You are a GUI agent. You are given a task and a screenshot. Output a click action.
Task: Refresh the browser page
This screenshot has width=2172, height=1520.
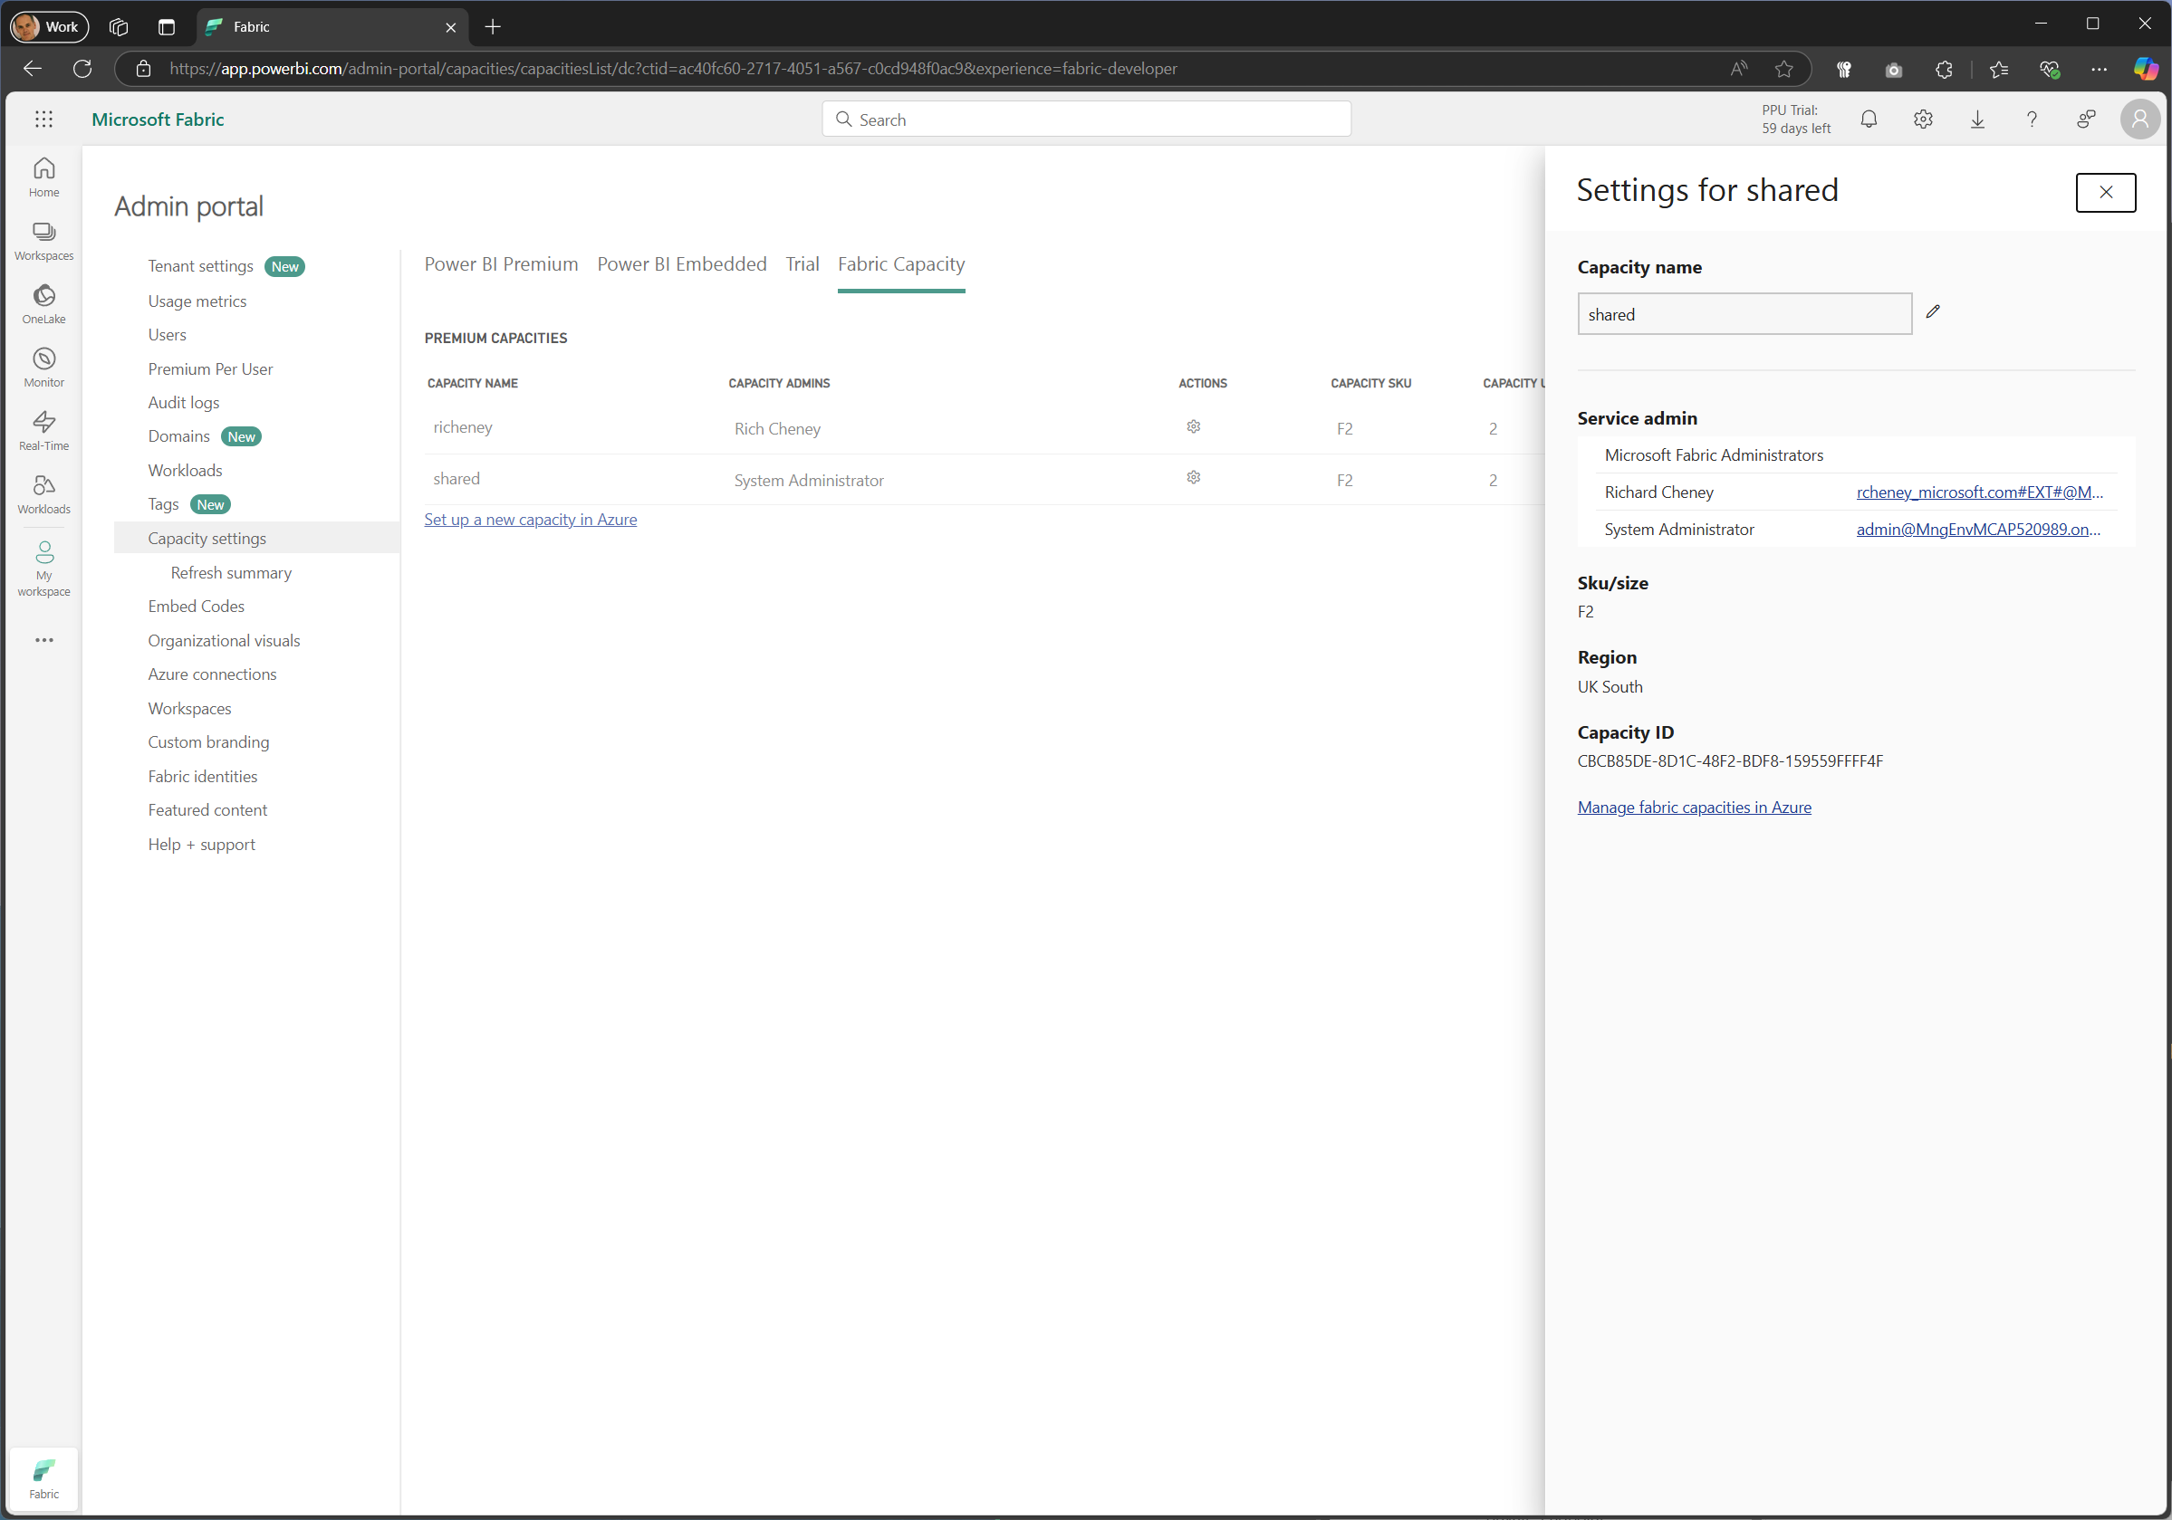[x=82, y=68]
